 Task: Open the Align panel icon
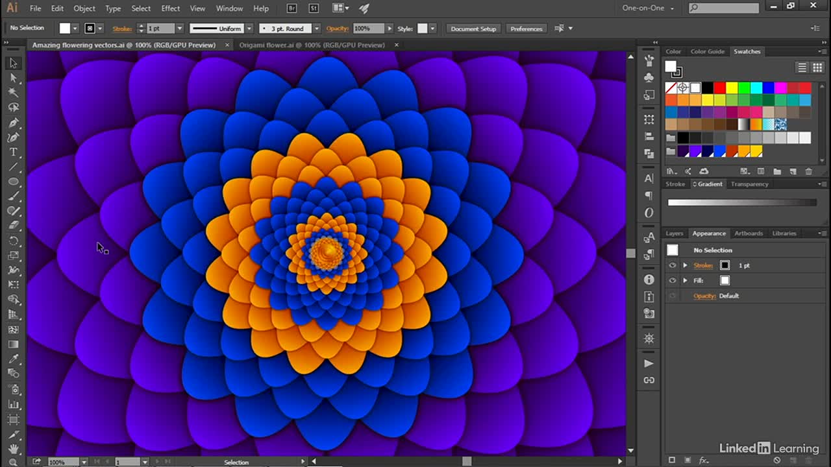point(649,137)
